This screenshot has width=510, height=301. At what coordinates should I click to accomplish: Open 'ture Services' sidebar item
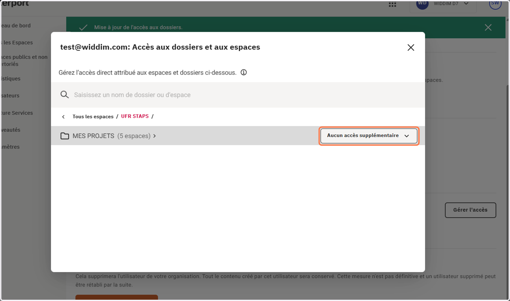[17, 113]
